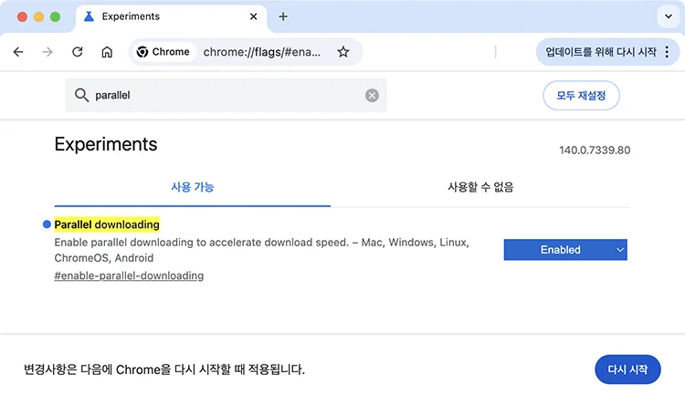
Task: Click the green fullscreen window button
Action: 55,16
